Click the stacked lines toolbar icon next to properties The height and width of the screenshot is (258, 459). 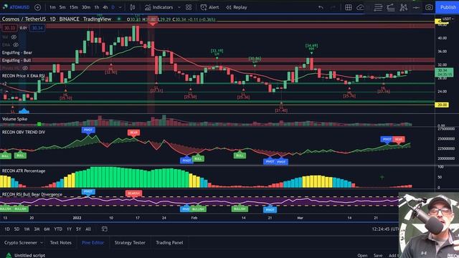point(391,7)
